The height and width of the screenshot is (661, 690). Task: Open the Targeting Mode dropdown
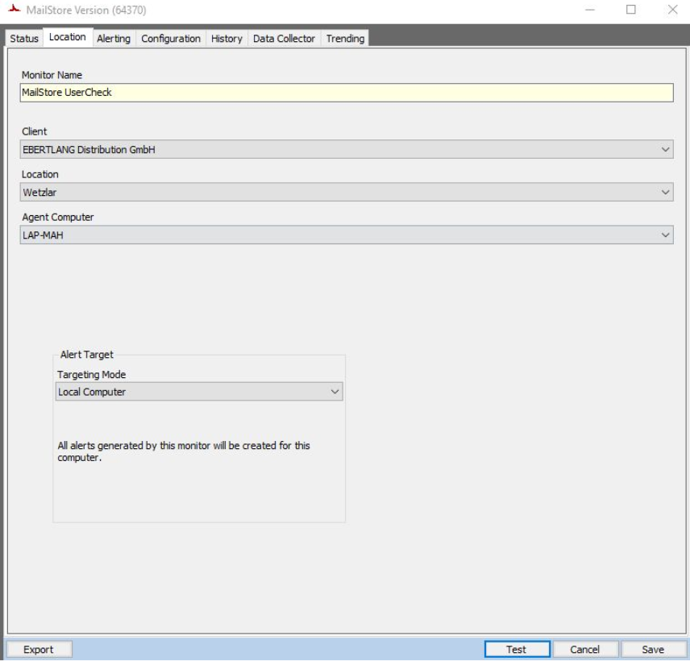(199, 392)
